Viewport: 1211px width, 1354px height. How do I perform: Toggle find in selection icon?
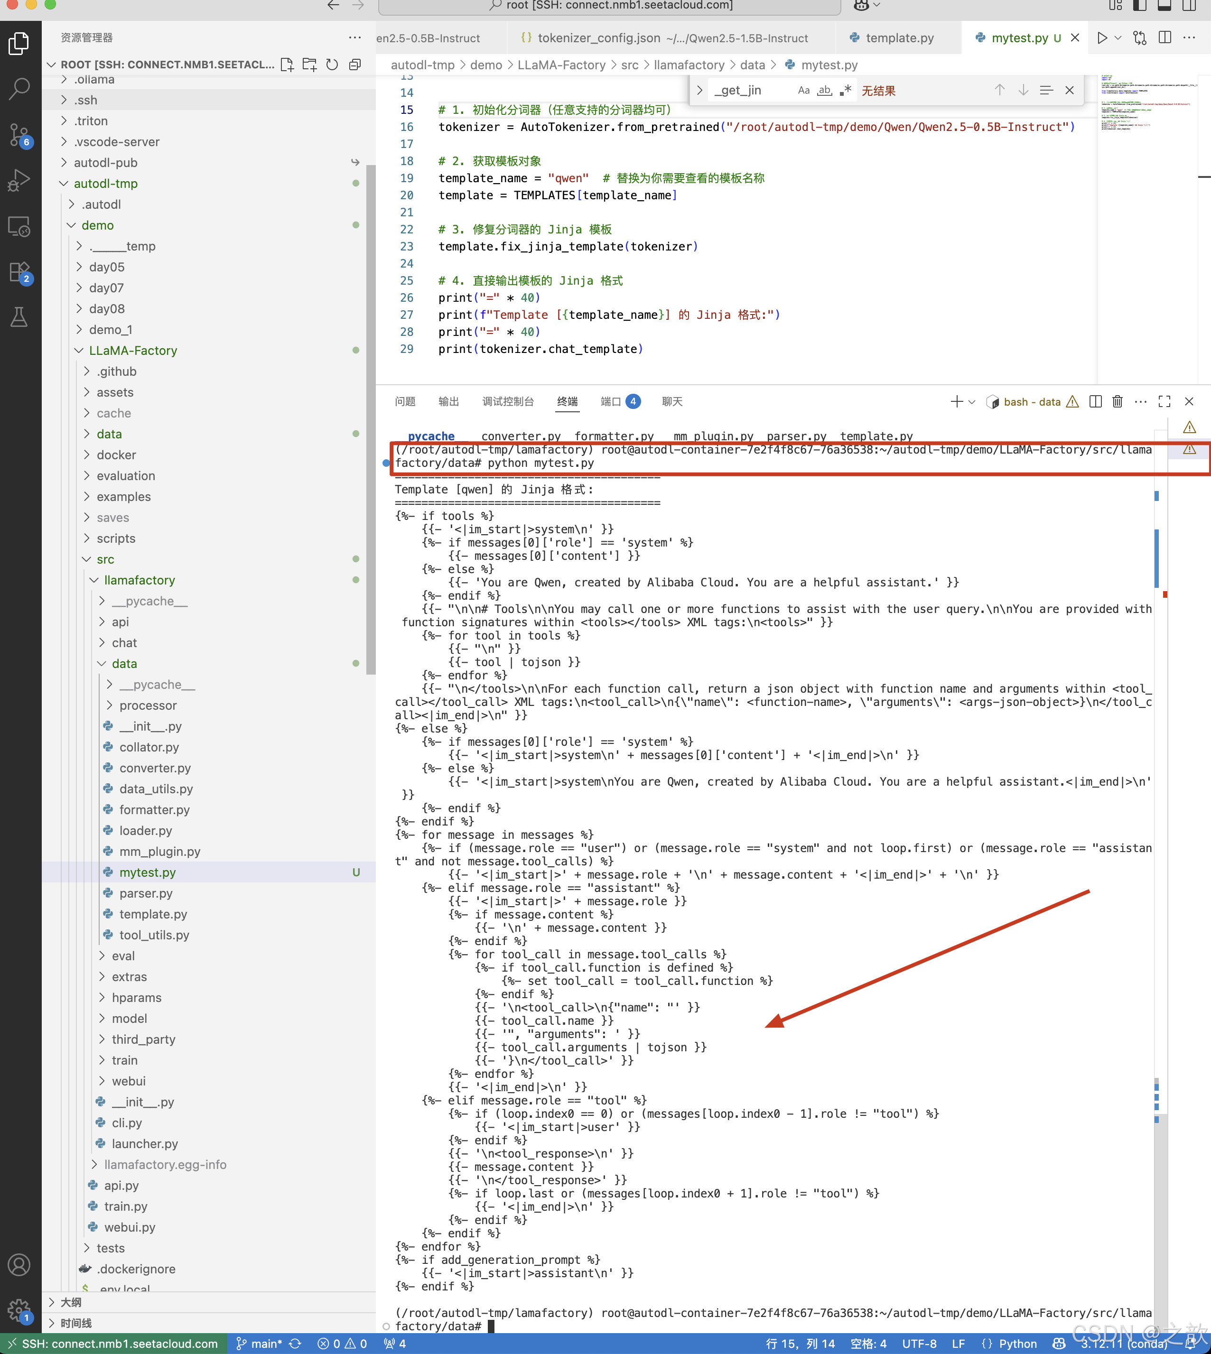click(x=1047, y=90)
